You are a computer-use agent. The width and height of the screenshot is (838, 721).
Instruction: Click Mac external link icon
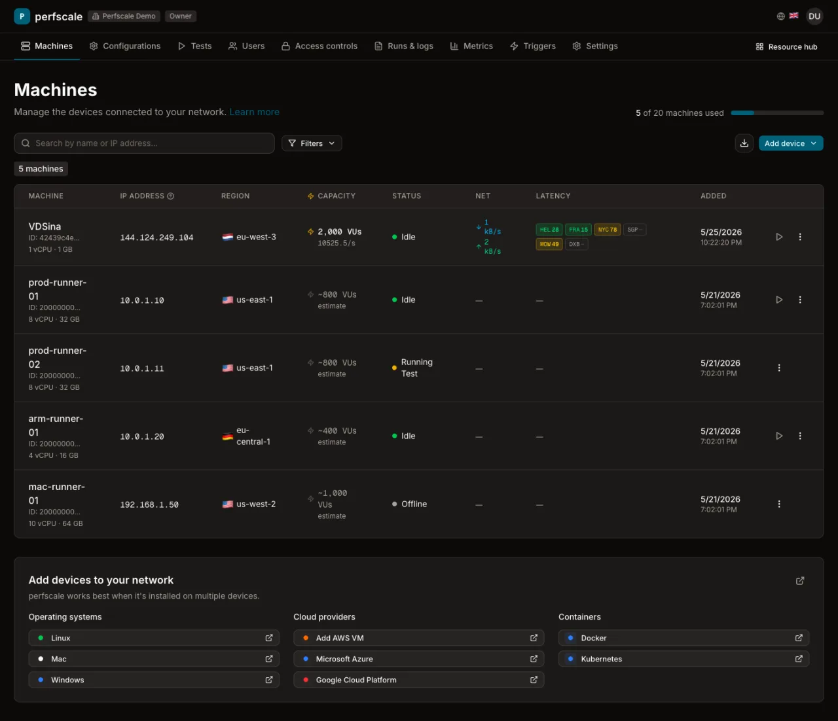tap(269, 659)
